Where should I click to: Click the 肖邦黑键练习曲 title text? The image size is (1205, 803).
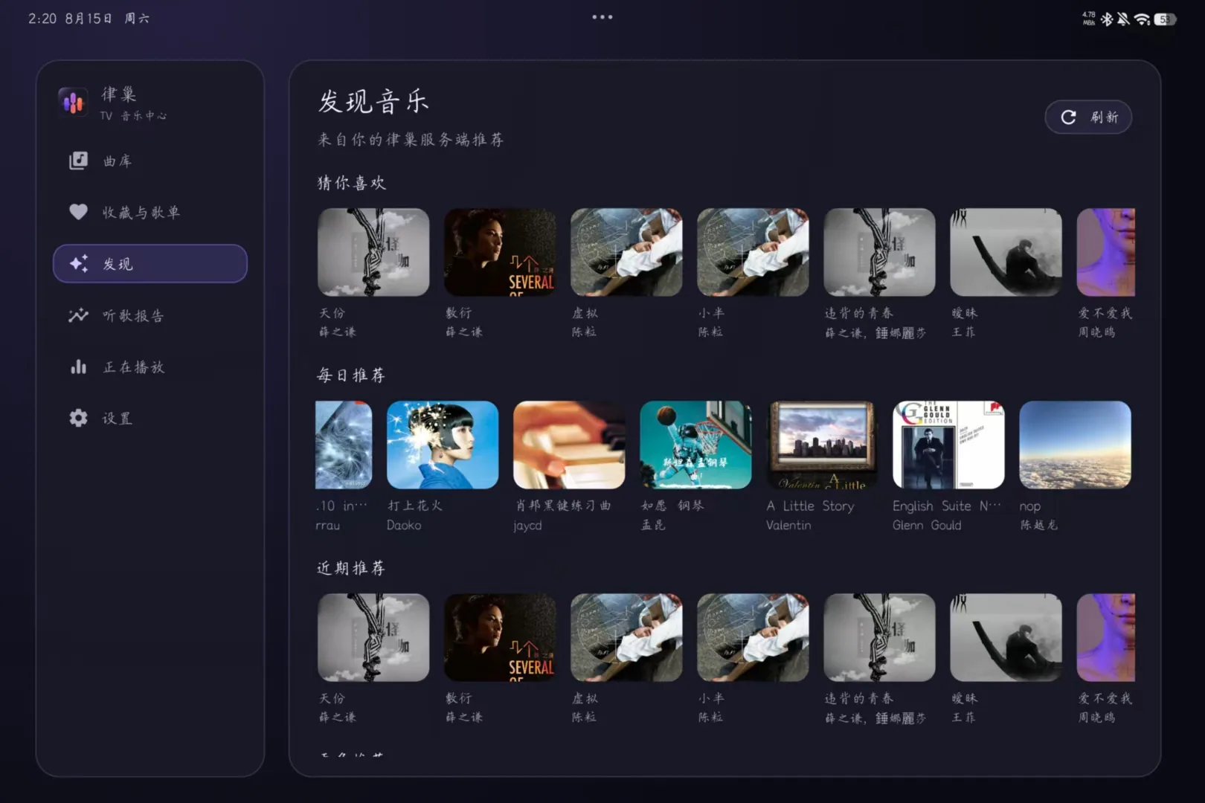point(563,506)
